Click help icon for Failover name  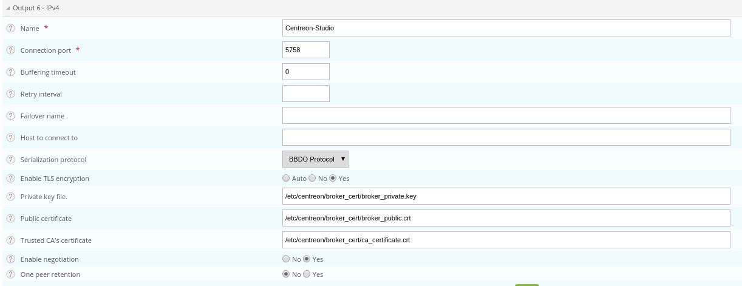pyautogui.click(x=10, y=116)
